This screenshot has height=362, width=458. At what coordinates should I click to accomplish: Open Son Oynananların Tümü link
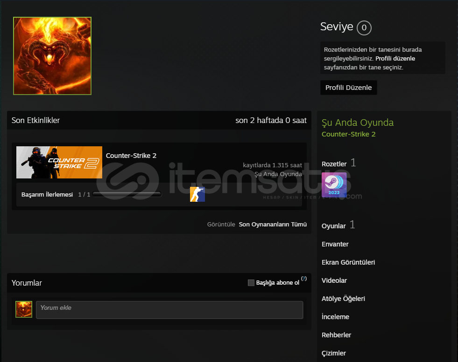tap(273, 225)
